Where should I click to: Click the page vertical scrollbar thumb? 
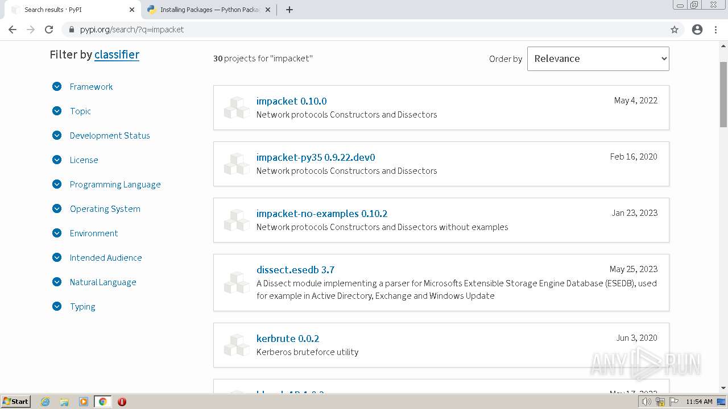pyautogui.click(x=723, y=94)
